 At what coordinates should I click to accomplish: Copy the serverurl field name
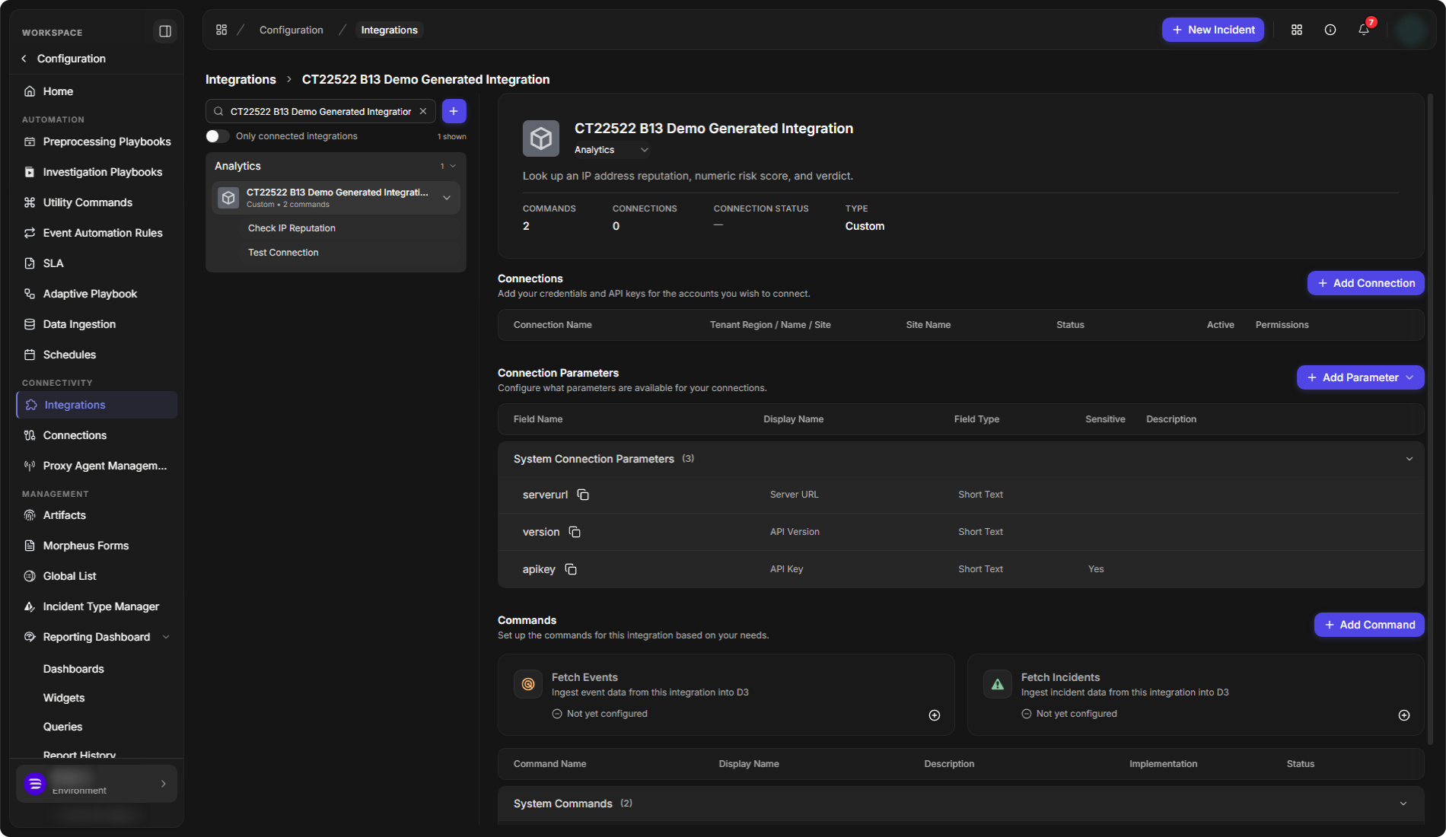(583, 495)
